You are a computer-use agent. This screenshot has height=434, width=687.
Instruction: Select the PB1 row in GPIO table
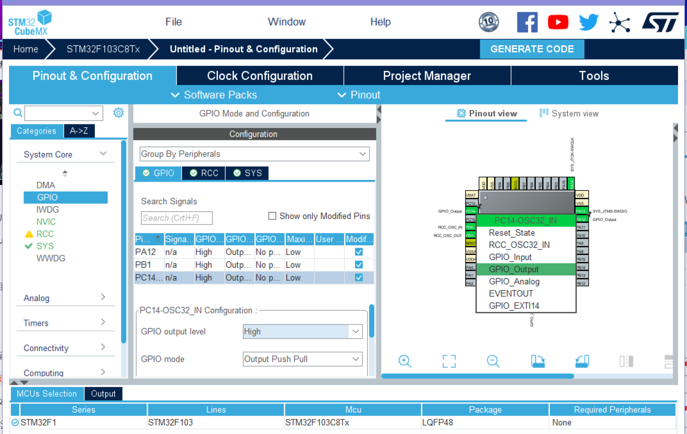click(254, 265)
